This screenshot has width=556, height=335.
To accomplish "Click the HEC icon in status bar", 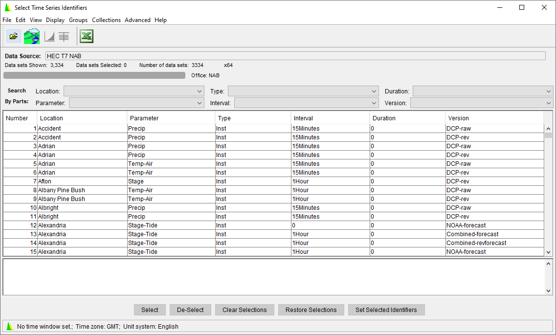I will (10, 327).
